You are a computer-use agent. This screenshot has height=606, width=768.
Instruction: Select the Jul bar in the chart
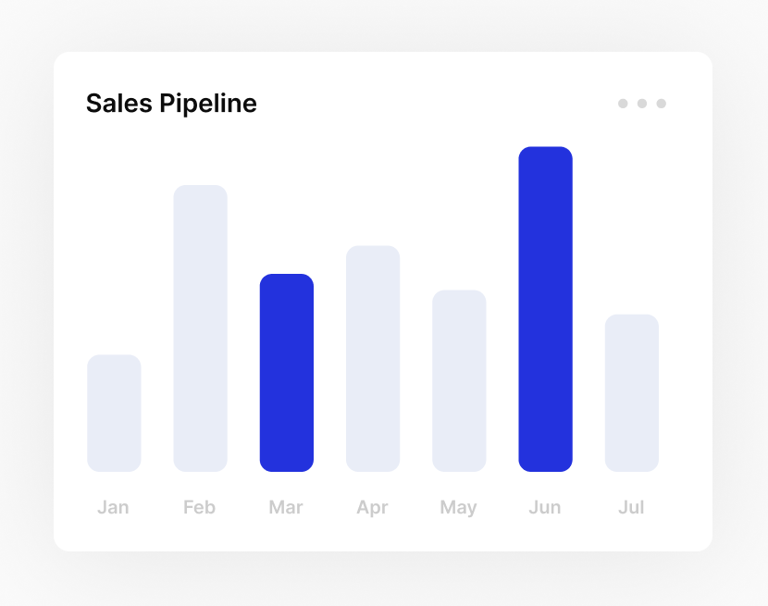pos(632,393)
